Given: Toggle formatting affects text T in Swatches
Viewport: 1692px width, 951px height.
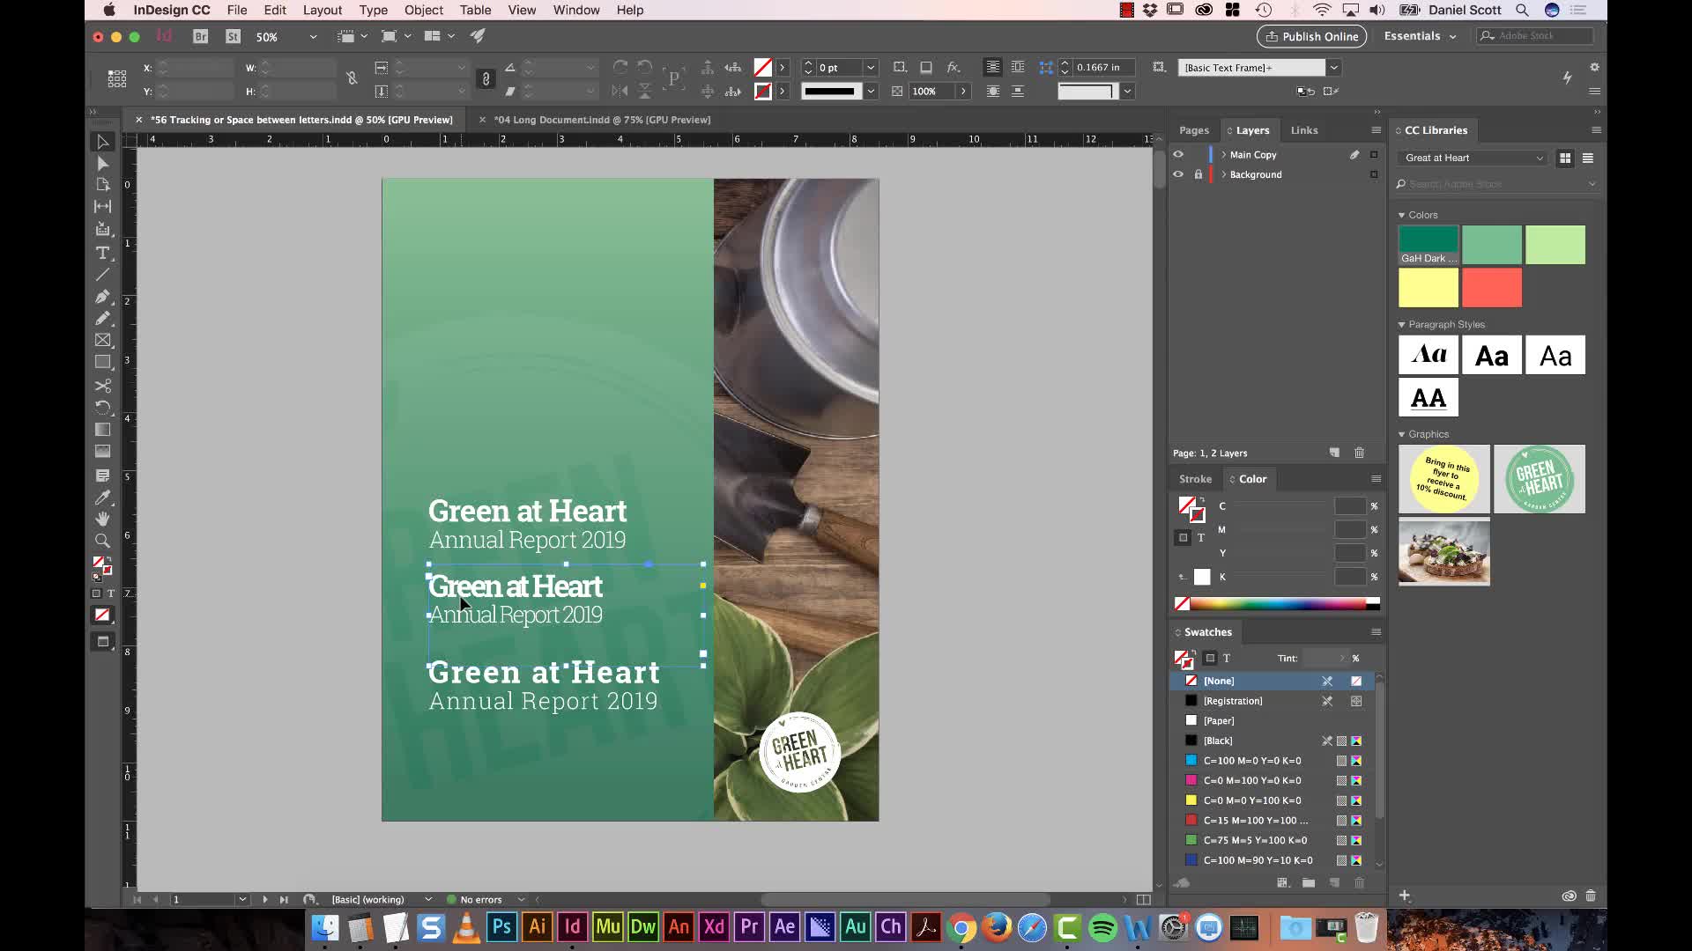Looking at the screenshot, I should (x=1227, y=658).
